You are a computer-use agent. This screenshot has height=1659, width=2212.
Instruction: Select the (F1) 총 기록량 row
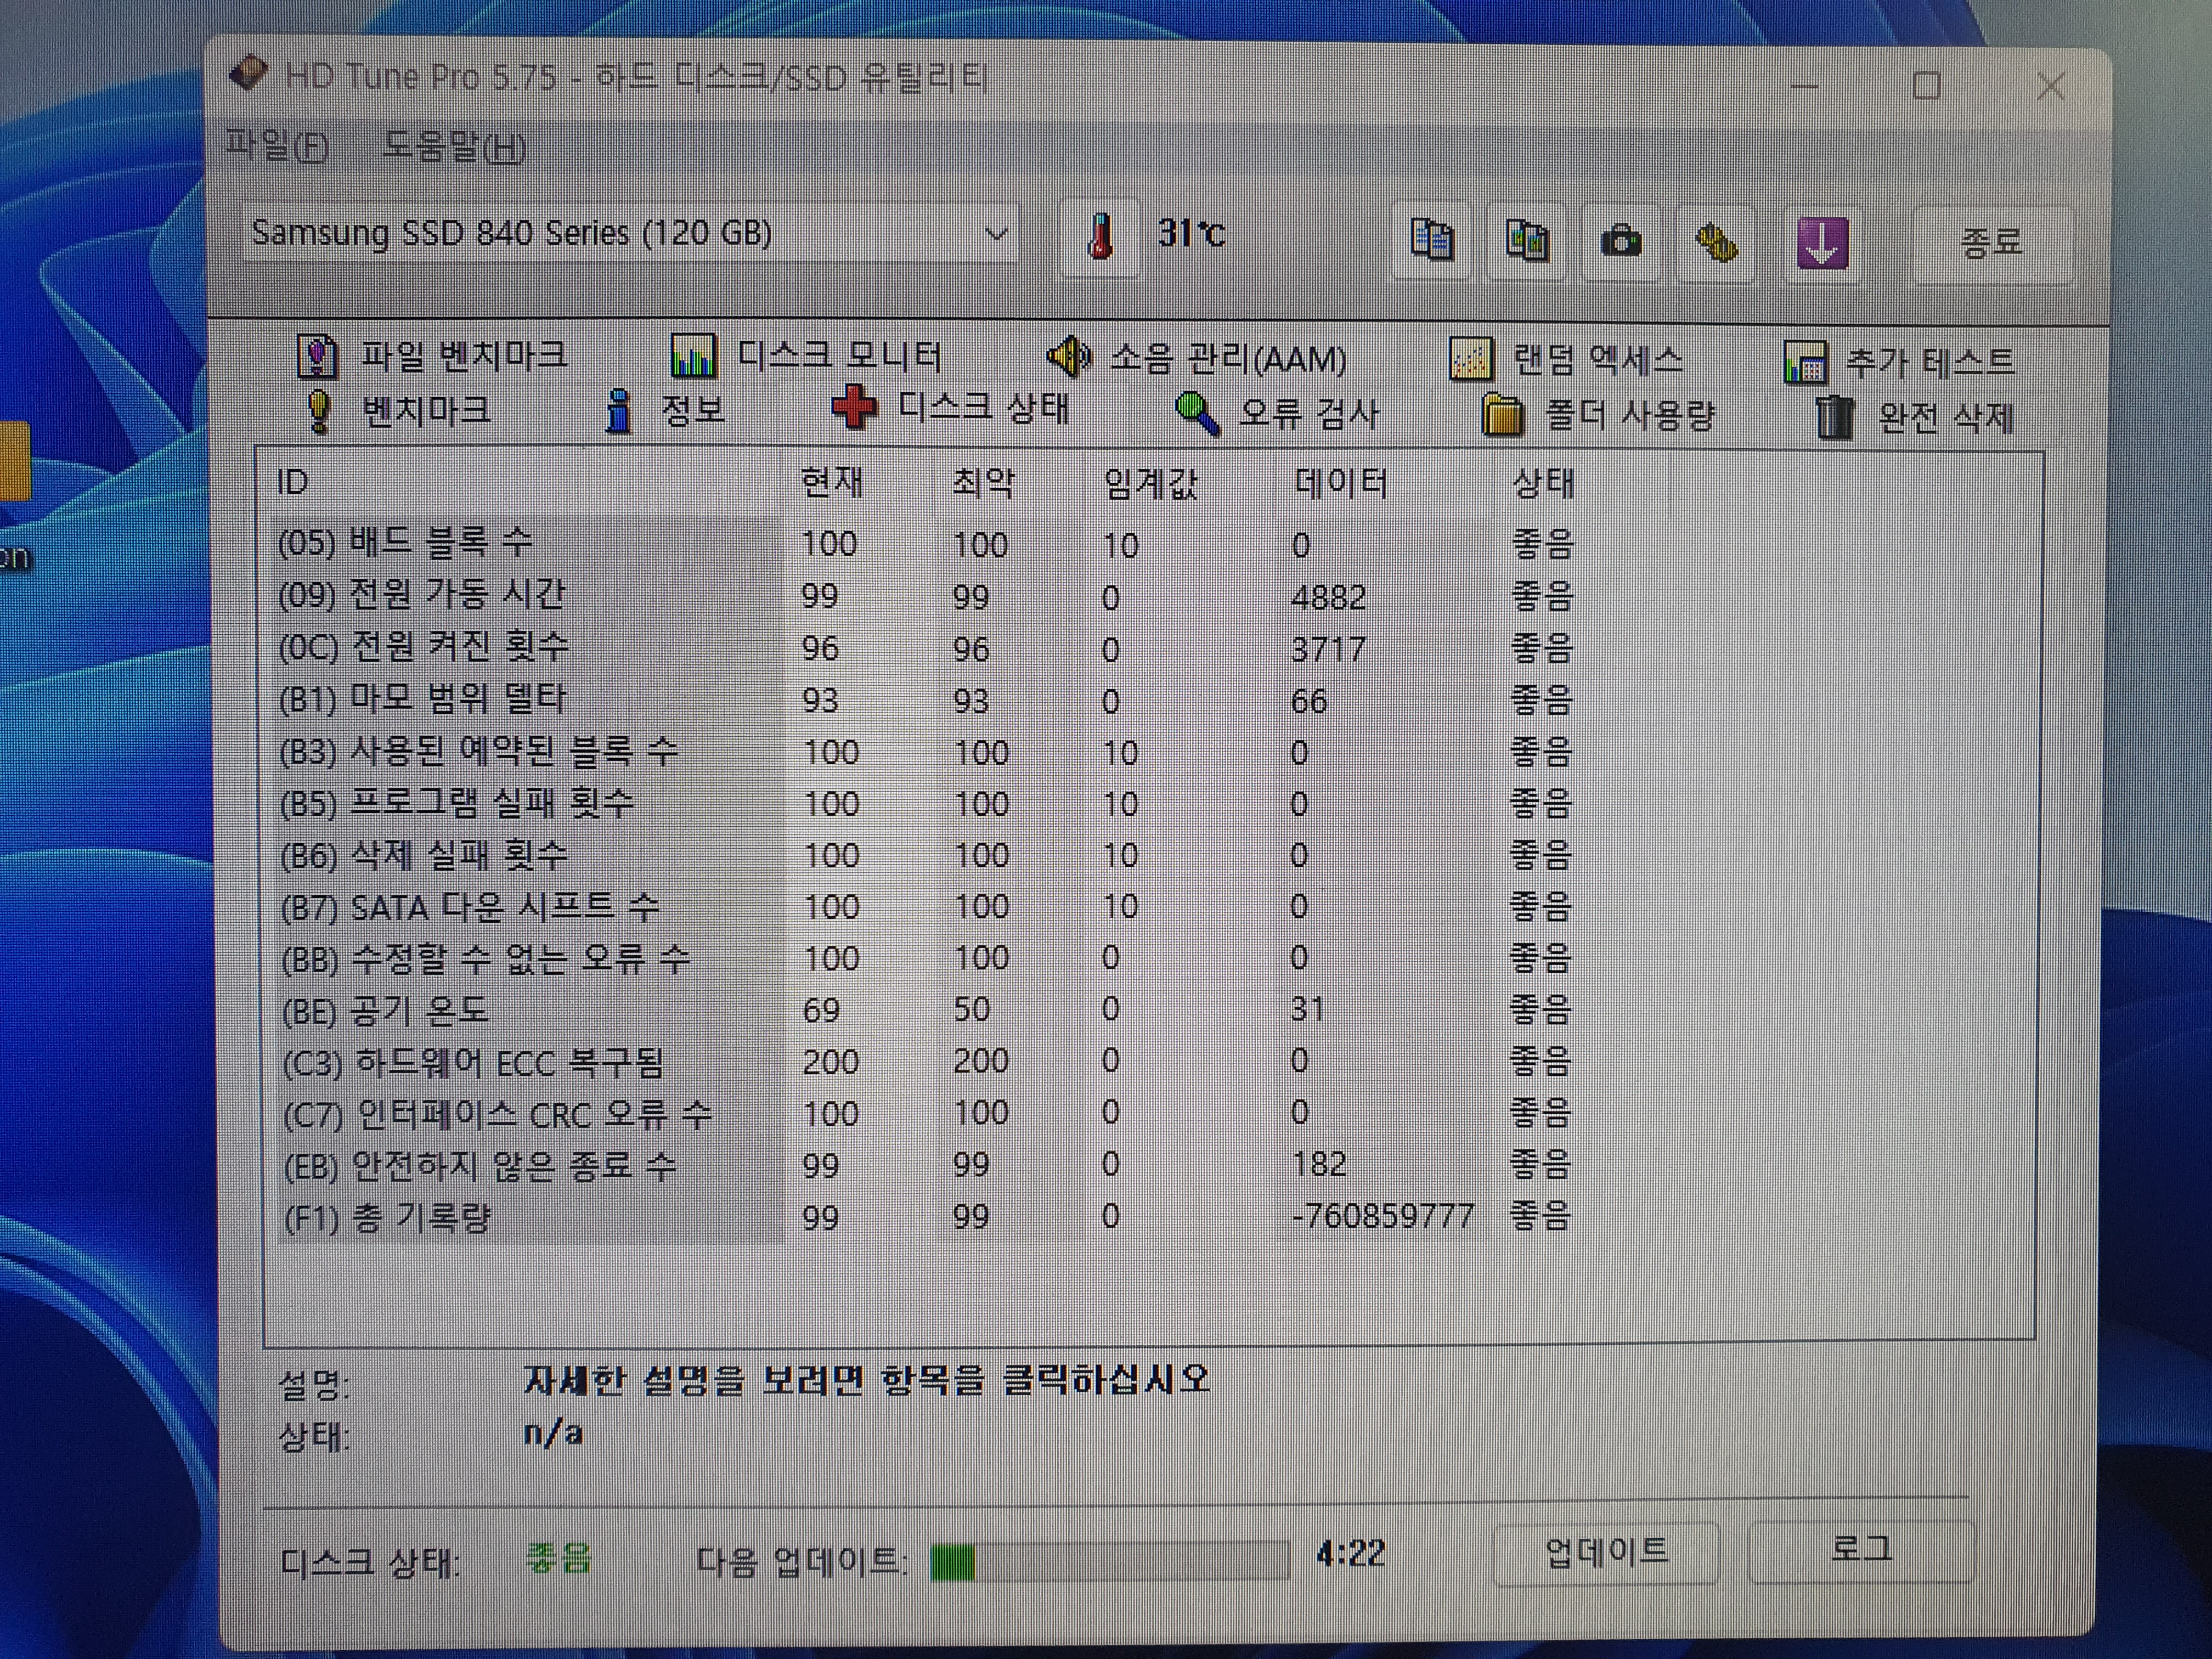coord(388,1218)
